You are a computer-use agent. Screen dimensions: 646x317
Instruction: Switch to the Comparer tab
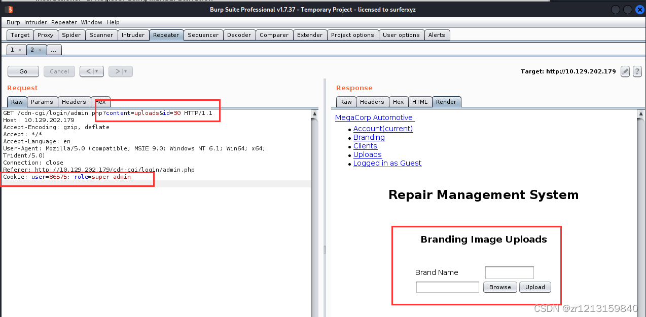[x=274, y=35]
